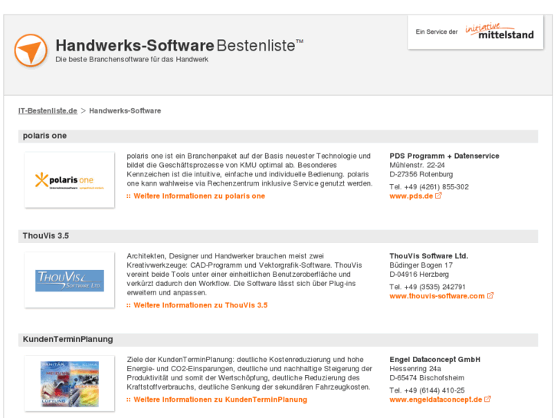Click D-65474 Bischofsheim address text

427,378
